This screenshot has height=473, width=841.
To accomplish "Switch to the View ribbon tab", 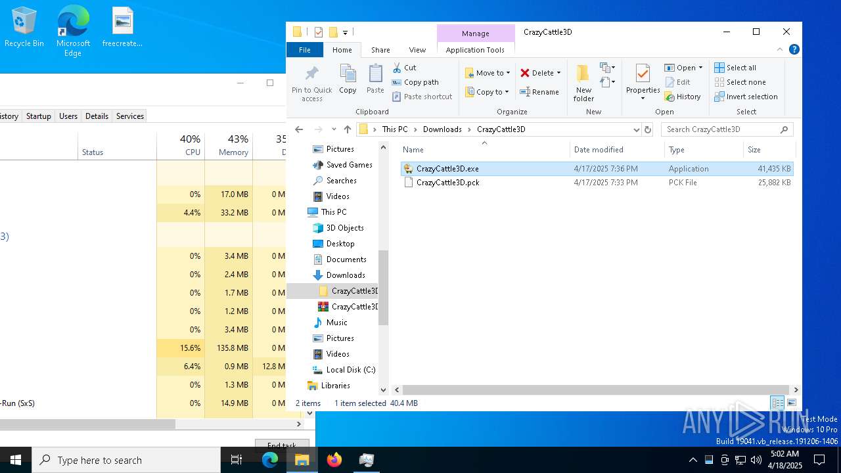I will tap(417, 50).
